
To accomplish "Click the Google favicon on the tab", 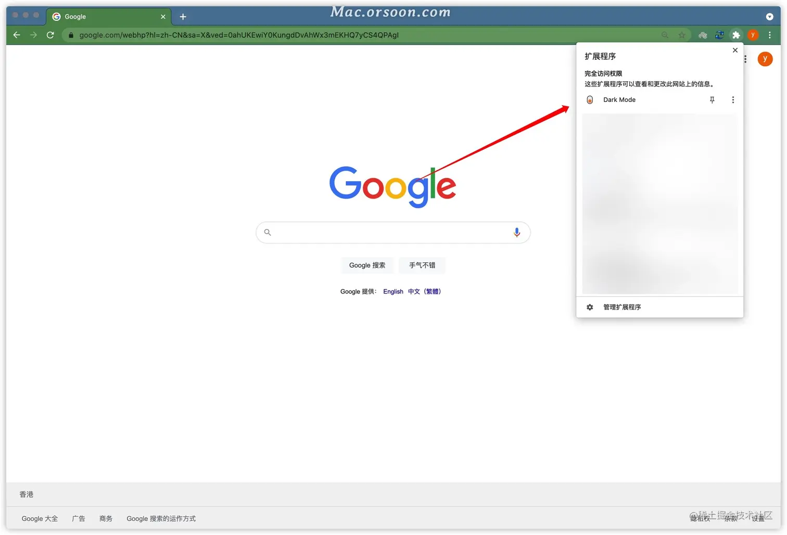I will 57,17.
